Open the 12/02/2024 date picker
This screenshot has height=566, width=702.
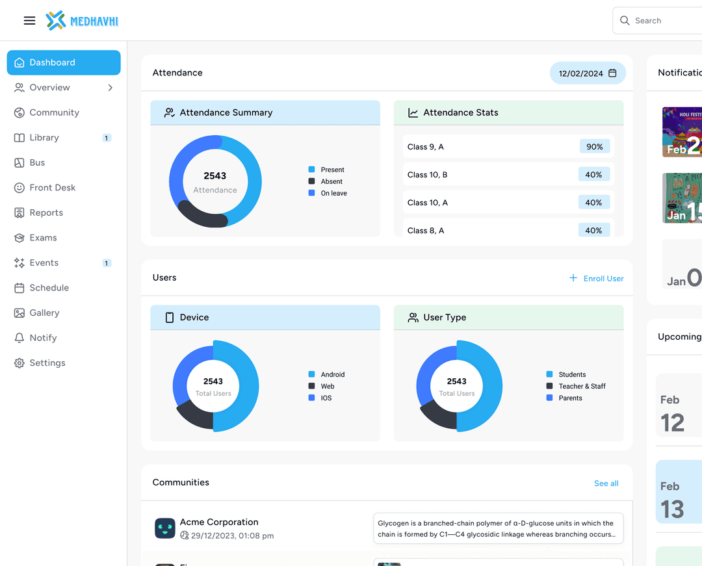[x=580, y=73]
